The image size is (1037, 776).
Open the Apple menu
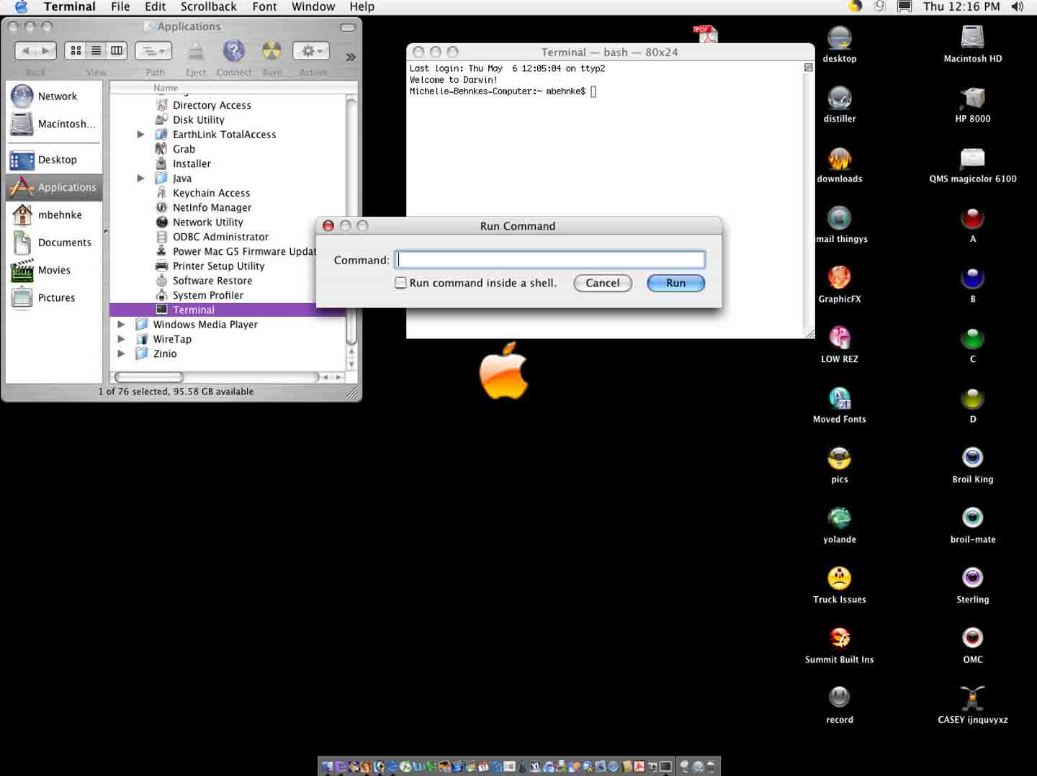(21, 6)
